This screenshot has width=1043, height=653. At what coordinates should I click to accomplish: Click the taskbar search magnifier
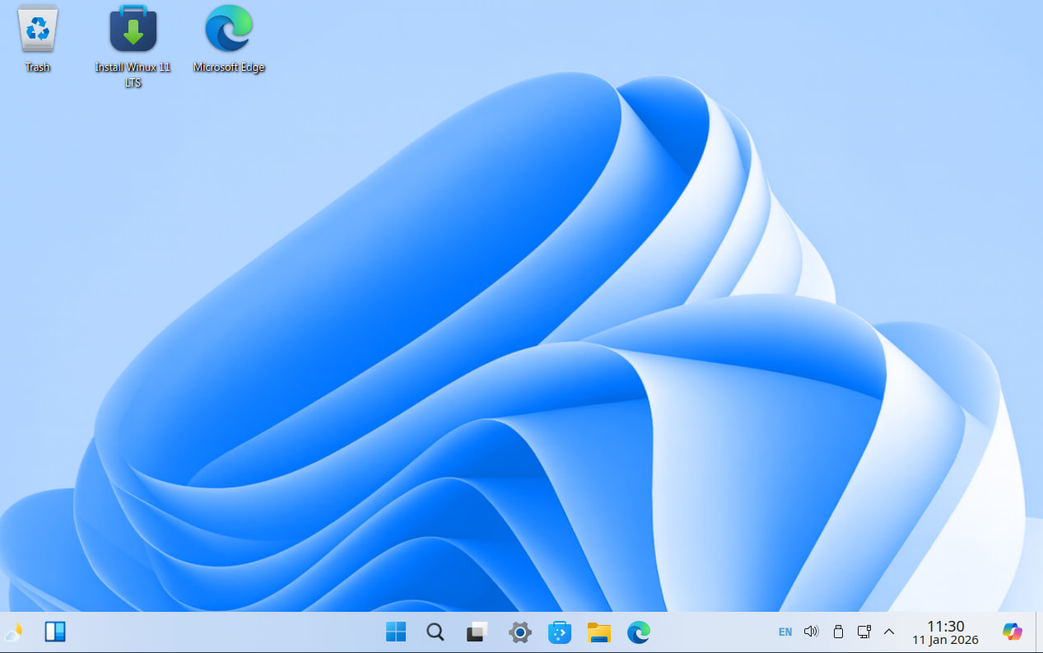435,632
